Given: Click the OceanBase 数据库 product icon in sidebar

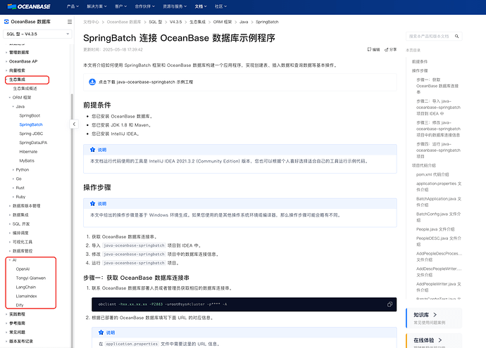Looking at the screenshot, I should coord(6,22).
